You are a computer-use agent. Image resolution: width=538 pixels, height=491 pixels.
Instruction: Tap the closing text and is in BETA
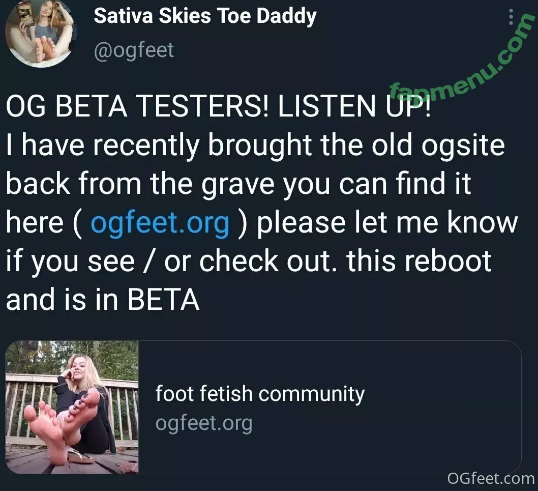pos(103,299)
